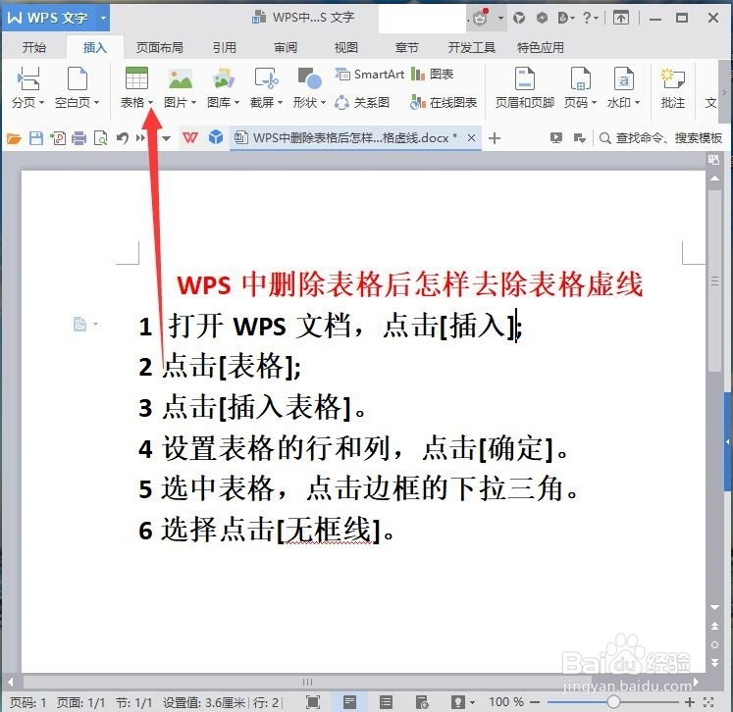The image size is (733, 712).
Task: Show more quick access toolbar items
Action: (140, 138)
